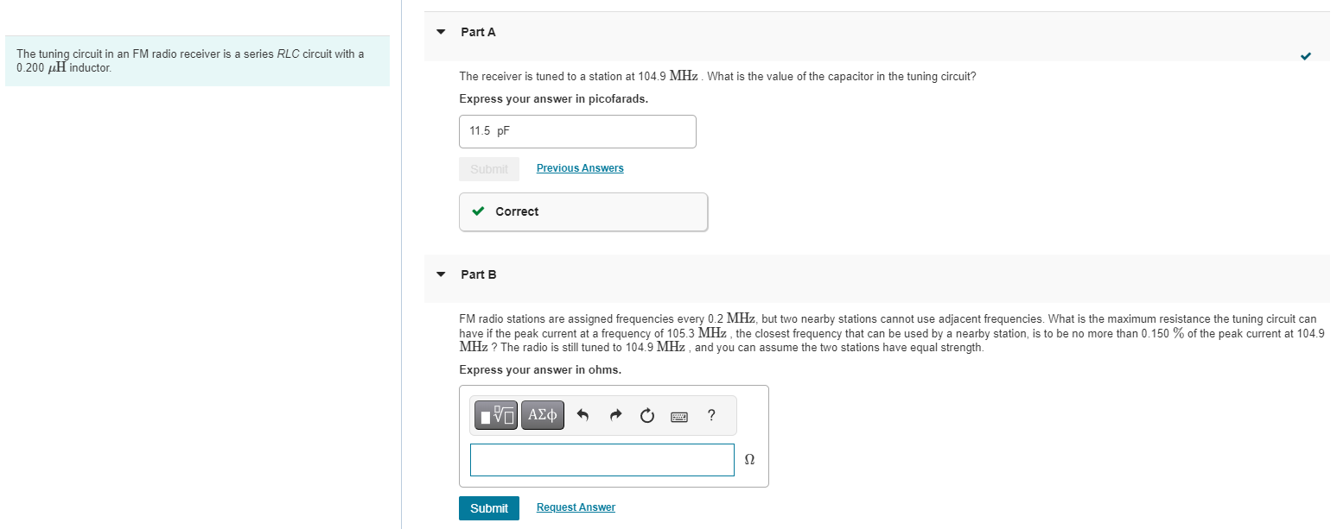Collapse Part A section arrow
The image size is (1337, 529).
click(x=441, y=32)
